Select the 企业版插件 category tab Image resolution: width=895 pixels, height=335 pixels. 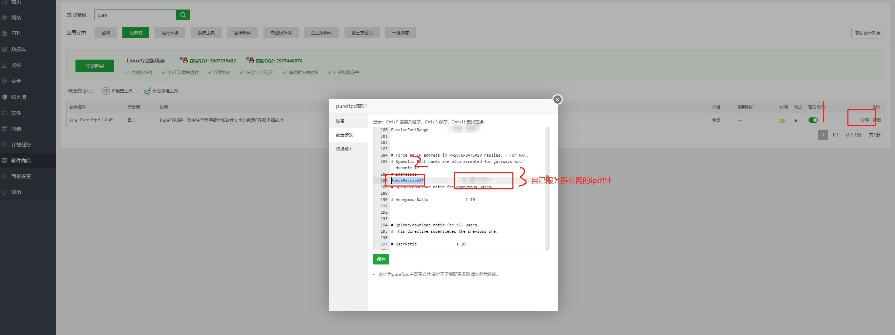[x=322, y=32]
